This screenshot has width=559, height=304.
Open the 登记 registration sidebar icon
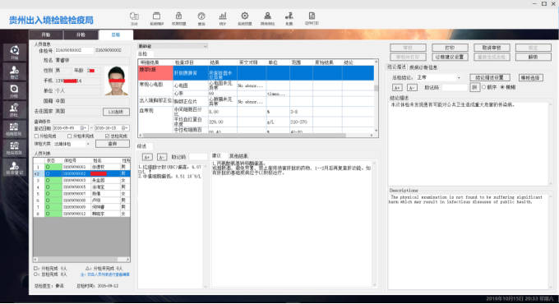click(14, 71)
